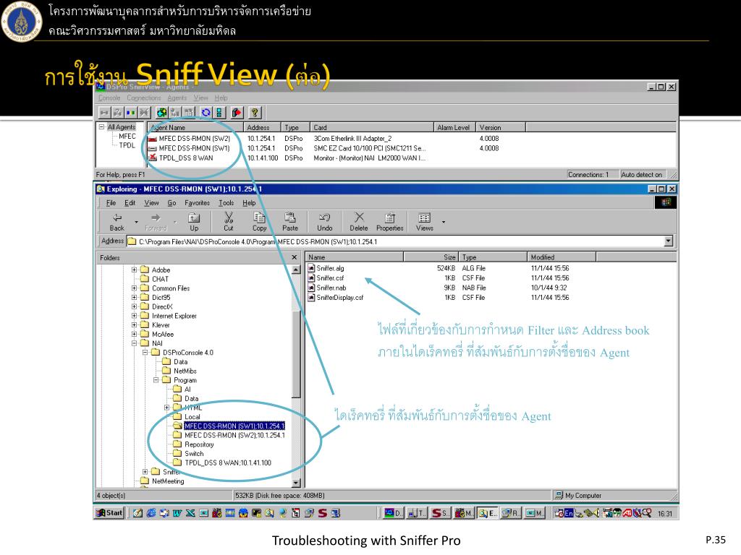
Task: Expand the Internet Explorer folder node
Action: tap(134, 316)
